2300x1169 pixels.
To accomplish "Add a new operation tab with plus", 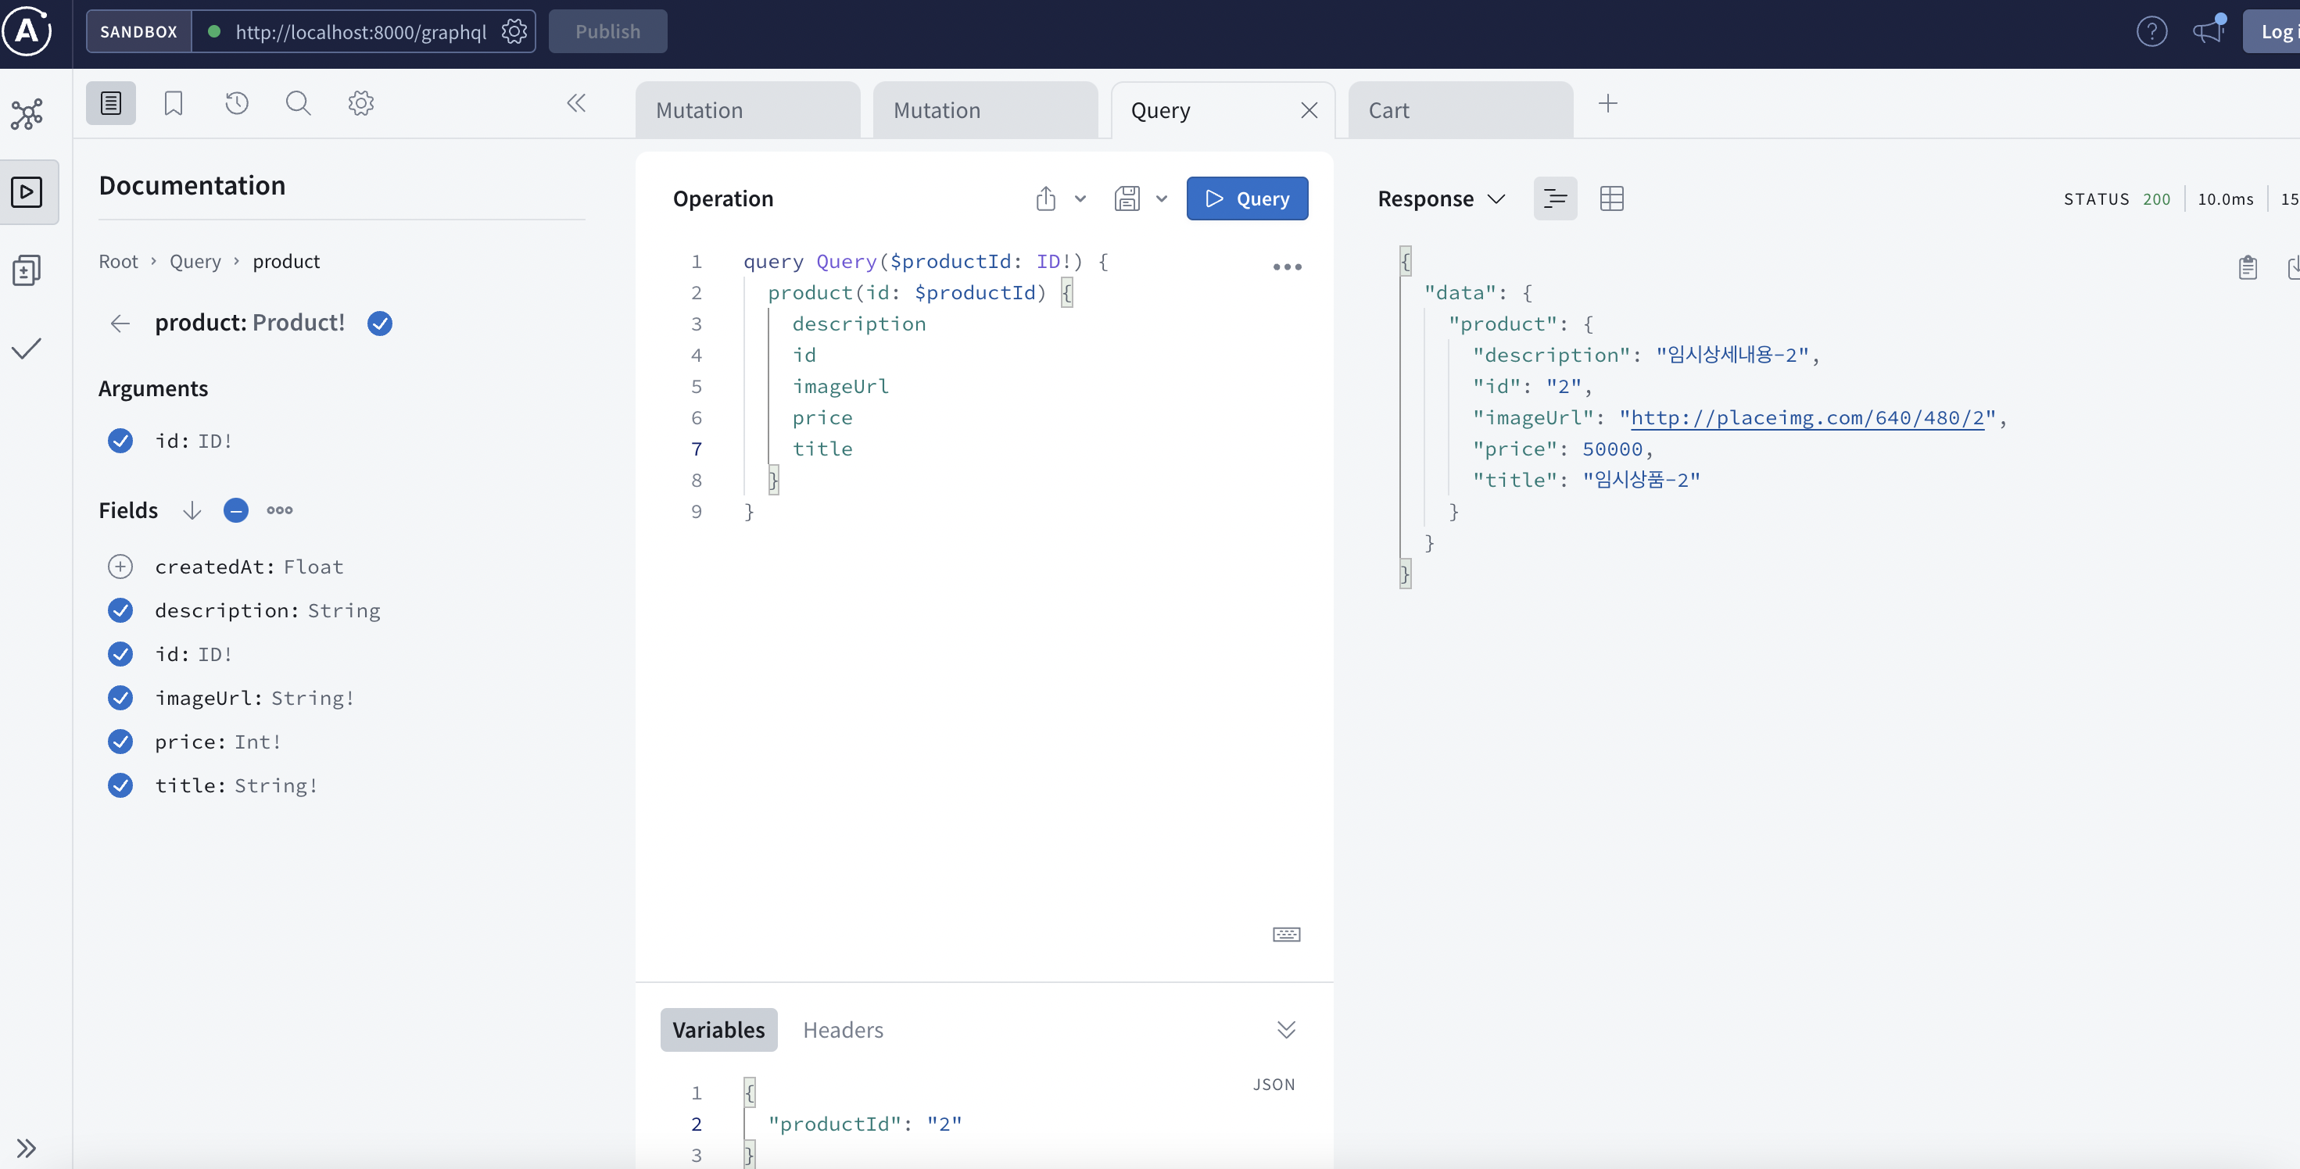I will coord(1607,103).
